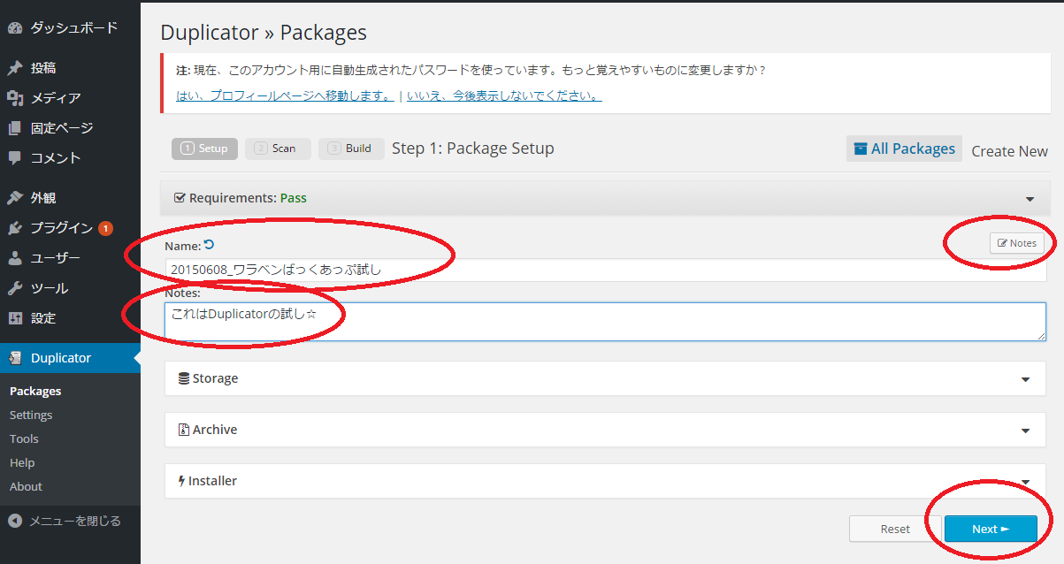The width and height of the screenshot is (1064, 564).
Task: Click the reset name refresh icon
Action: 209,245
